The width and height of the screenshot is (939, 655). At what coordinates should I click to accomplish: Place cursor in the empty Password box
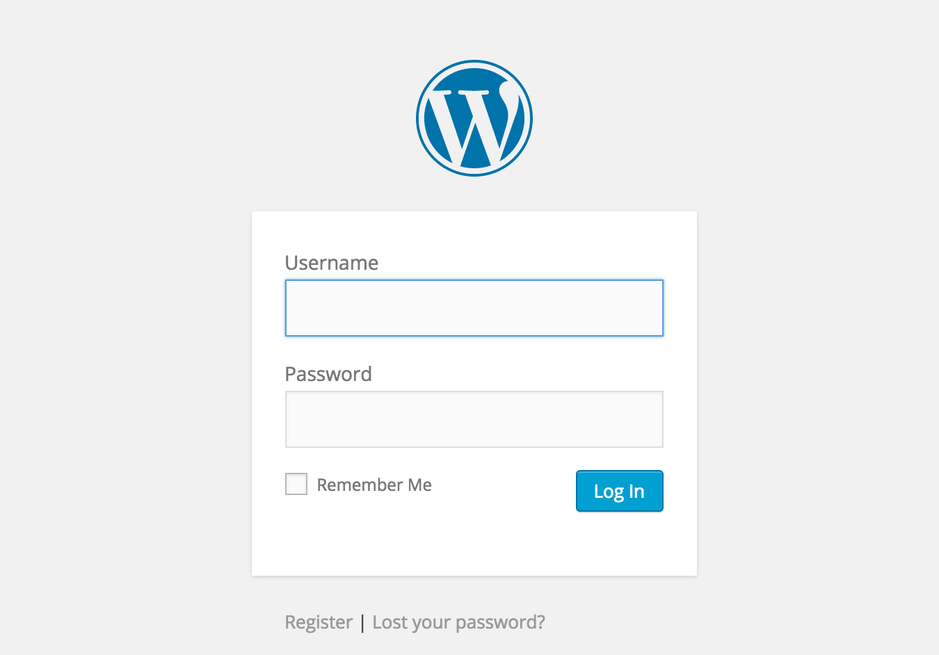click(474, 419)
